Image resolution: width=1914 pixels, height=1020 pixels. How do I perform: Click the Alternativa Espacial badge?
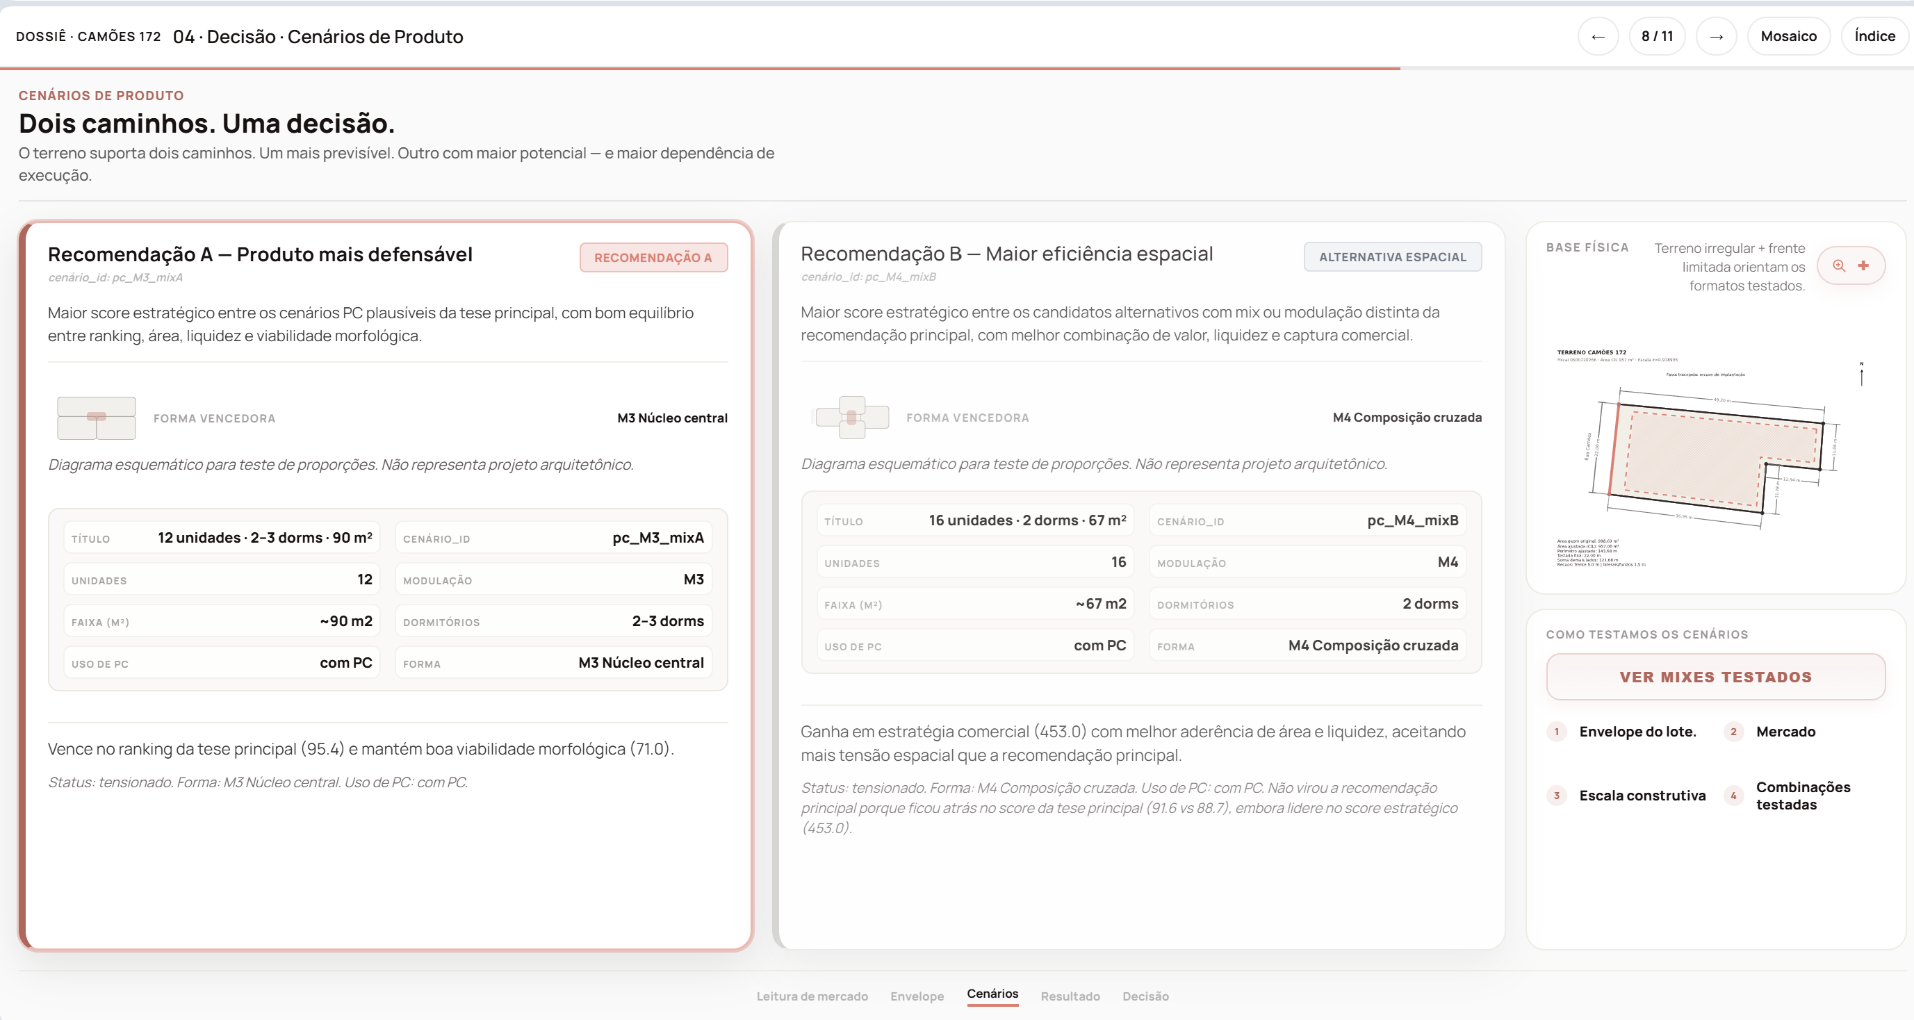[1392, 257]
